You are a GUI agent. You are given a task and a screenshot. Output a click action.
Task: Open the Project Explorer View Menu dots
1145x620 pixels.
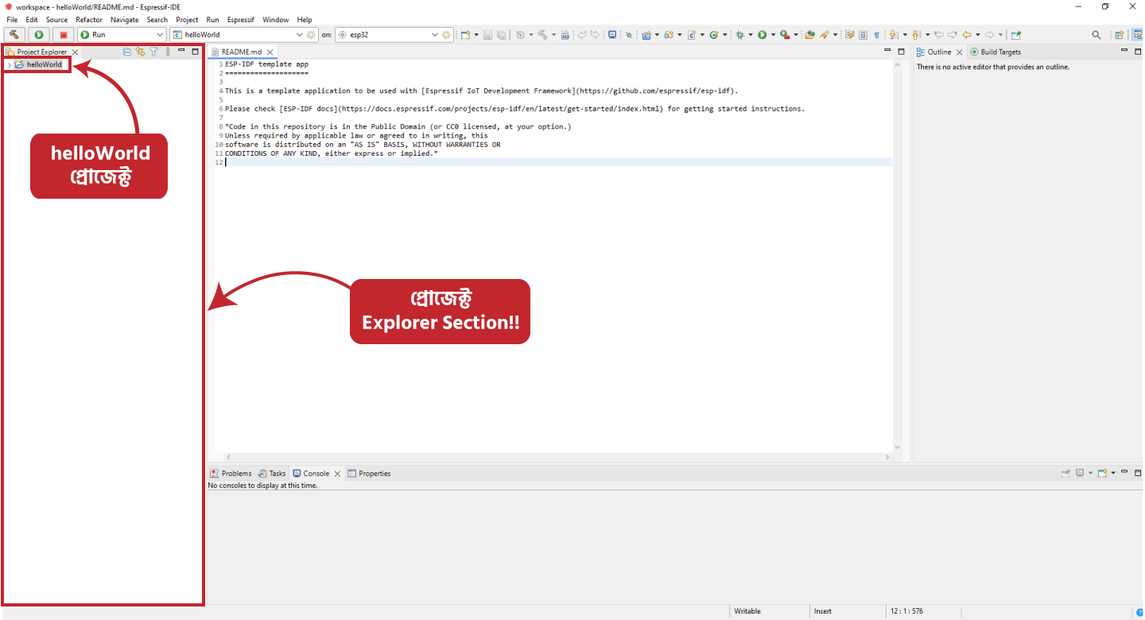(x=168, y=52)
